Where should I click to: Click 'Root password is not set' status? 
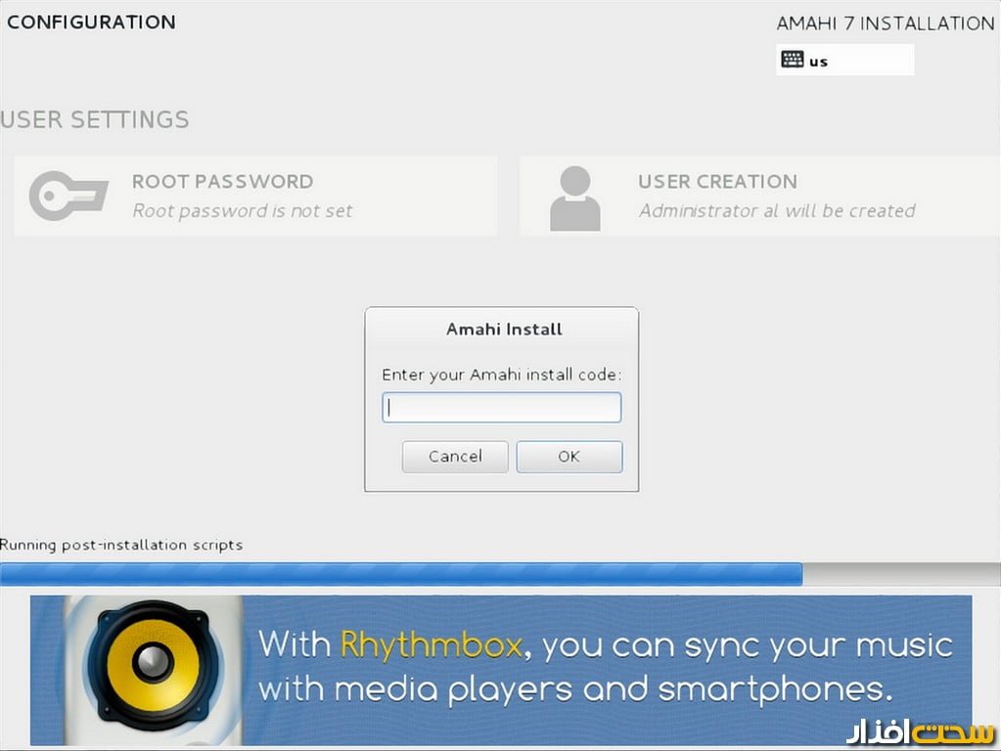242,210
